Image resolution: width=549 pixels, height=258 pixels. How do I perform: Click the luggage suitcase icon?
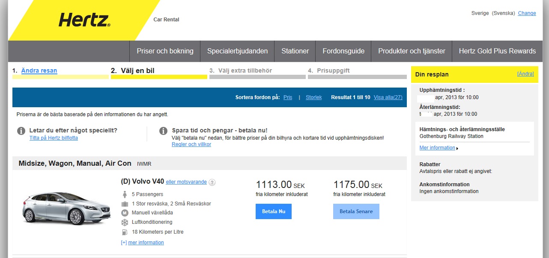click(125, 204)
